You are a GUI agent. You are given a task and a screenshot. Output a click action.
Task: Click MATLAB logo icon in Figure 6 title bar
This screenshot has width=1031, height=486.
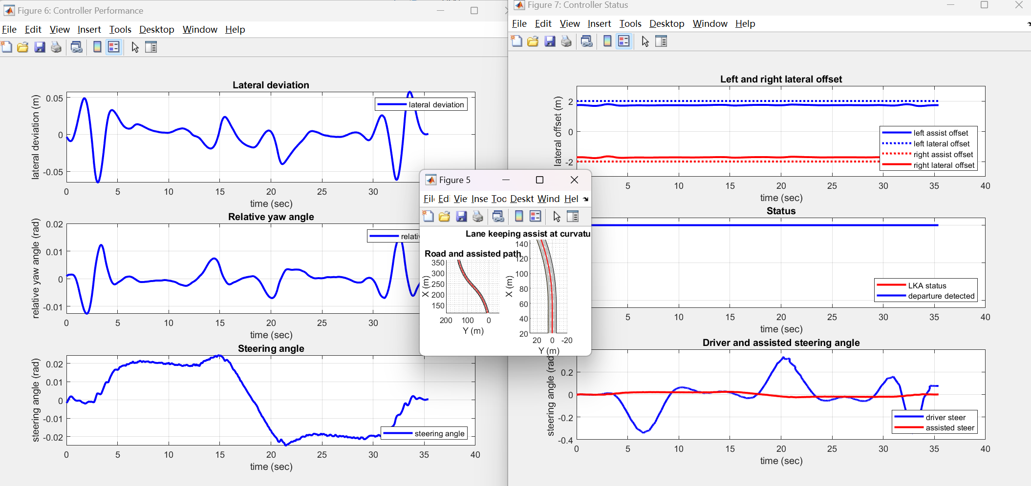9,10
